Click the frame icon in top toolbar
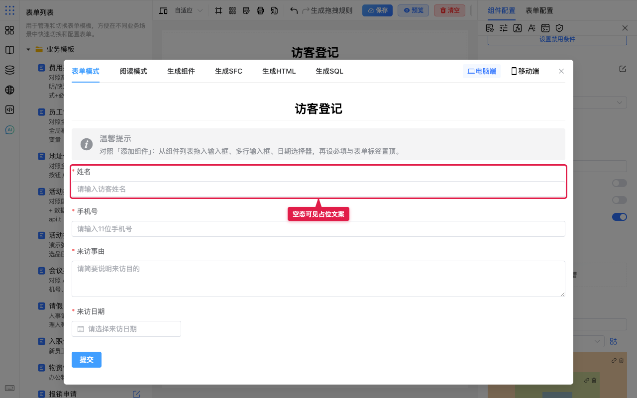 218,10
